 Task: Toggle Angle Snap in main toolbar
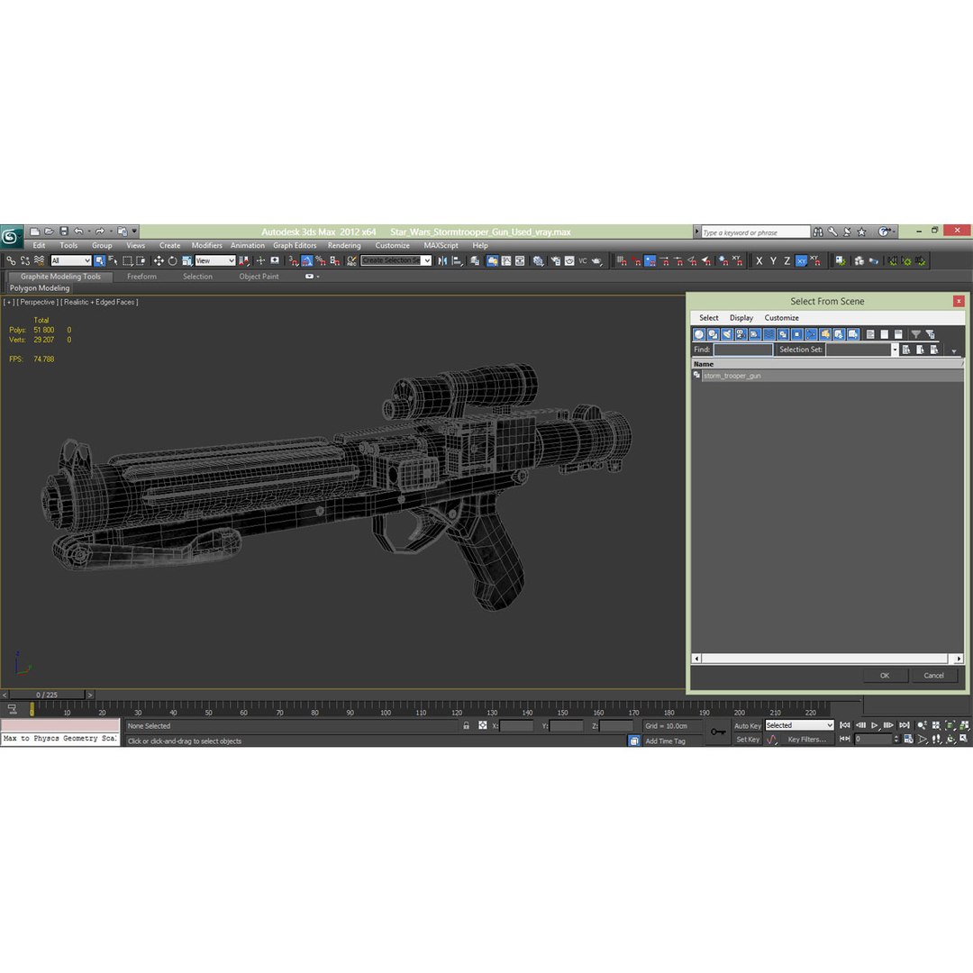307,260
